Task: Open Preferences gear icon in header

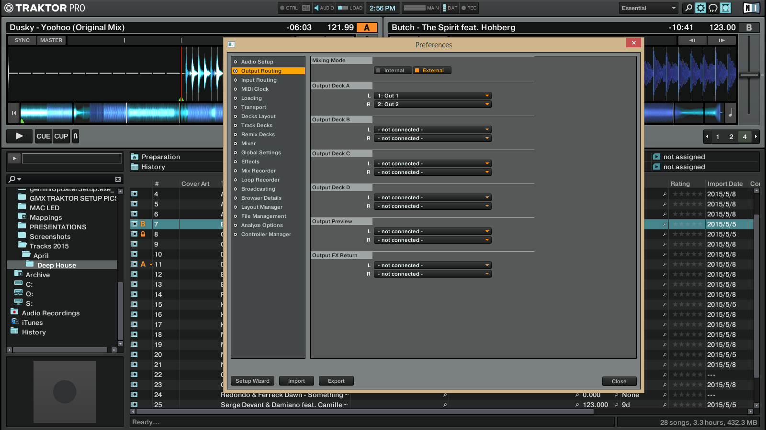Action: [700, 8]
